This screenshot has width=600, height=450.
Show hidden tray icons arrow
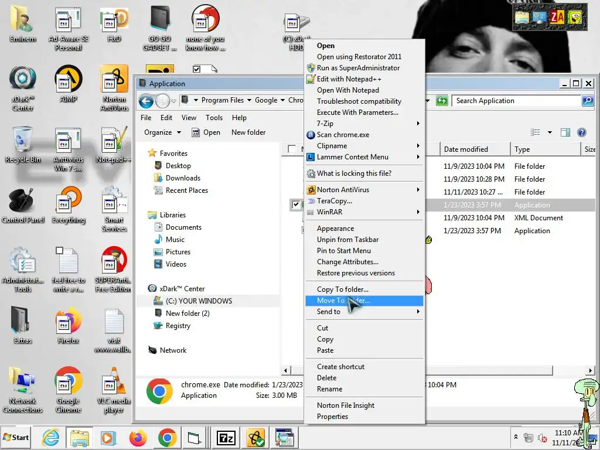(516, 437)
